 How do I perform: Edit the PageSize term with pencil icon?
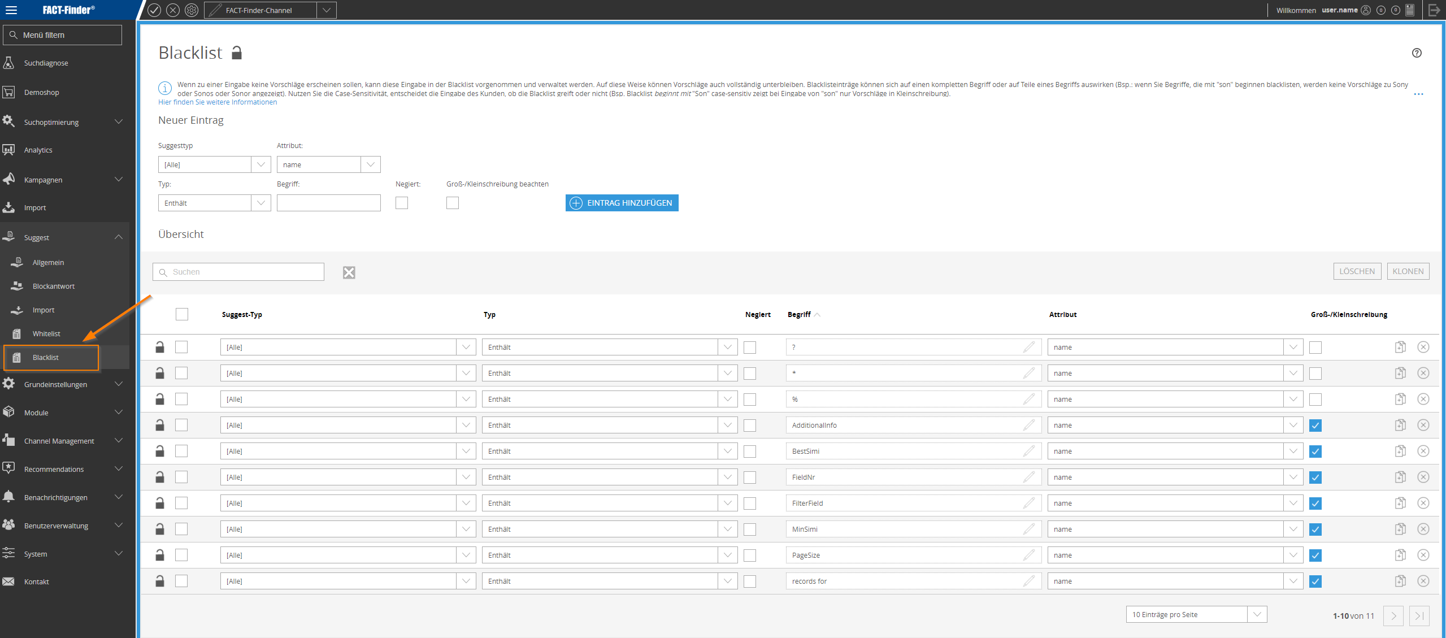(1029, 555)
